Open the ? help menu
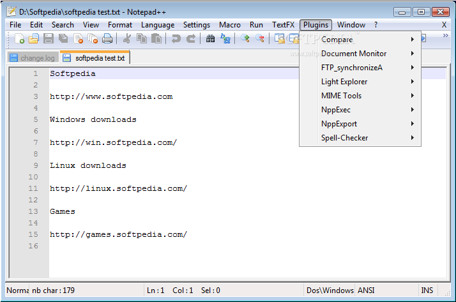This screenshot has width=456, height=302. 376,25
